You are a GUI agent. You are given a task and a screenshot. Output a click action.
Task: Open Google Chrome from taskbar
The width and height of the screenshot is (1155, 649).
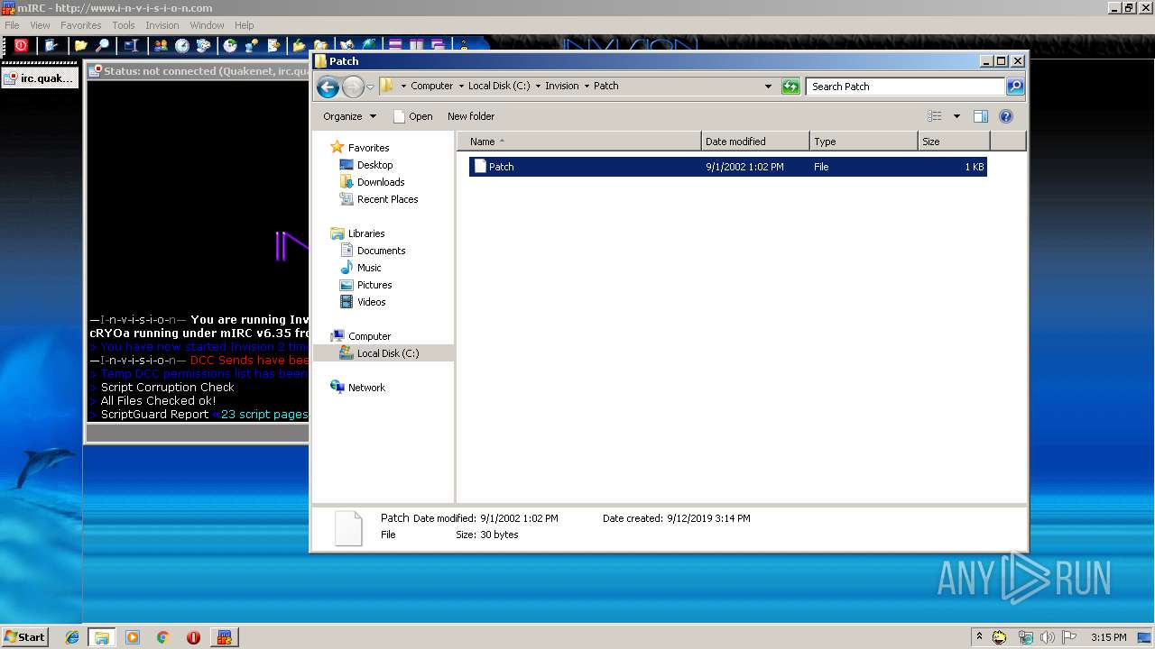click(162, 637)
